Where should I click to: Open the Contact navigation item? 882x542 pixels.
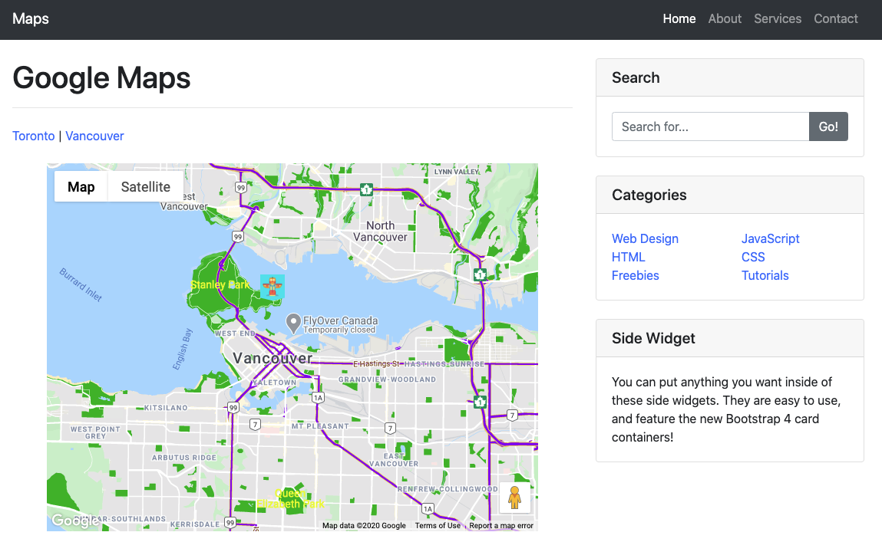point(835,19)
